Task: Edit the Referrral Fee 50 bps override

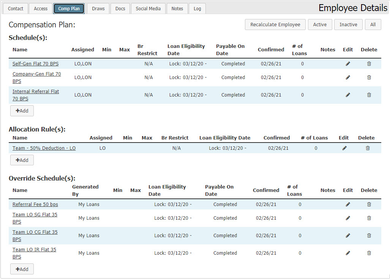Action: click(x=348, y=204)
